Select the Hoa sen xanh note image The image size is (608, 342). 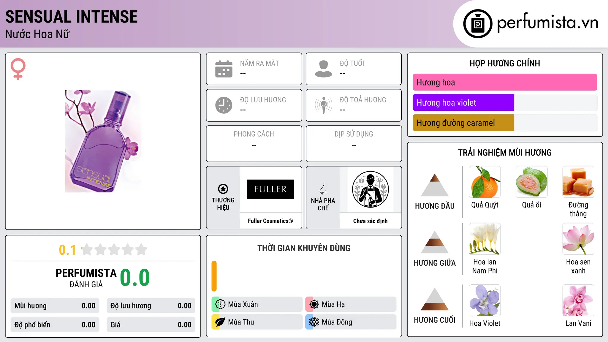click(578, 239)
